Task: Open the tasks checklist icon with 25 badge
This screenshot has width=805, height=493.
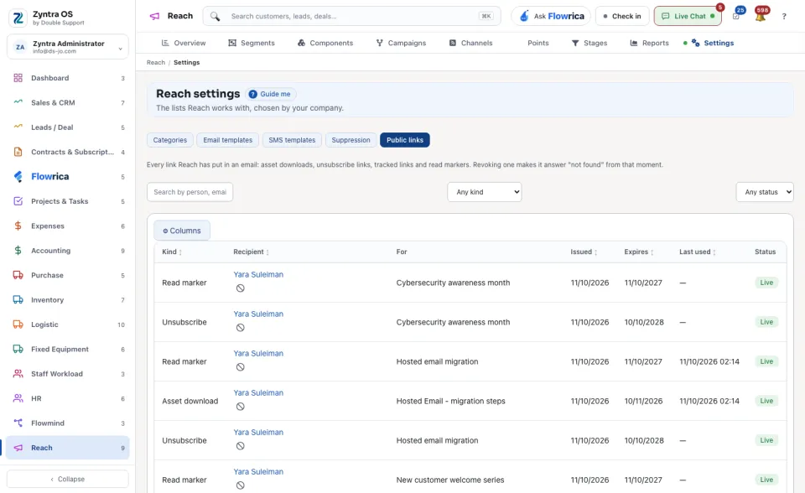Action: 736,16
